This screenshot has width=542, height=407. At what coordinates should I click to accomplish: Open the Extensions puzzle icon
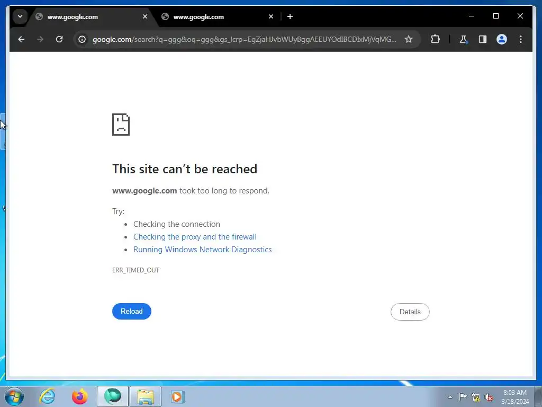coord(435,39)
